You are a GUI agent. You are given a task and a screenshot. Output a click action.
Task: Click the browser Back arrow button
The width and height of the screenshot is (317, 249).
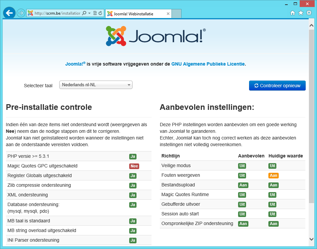9,13
